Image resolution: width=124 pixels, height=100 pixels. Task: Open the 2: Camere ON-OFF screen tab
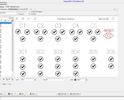coord(24,9)
